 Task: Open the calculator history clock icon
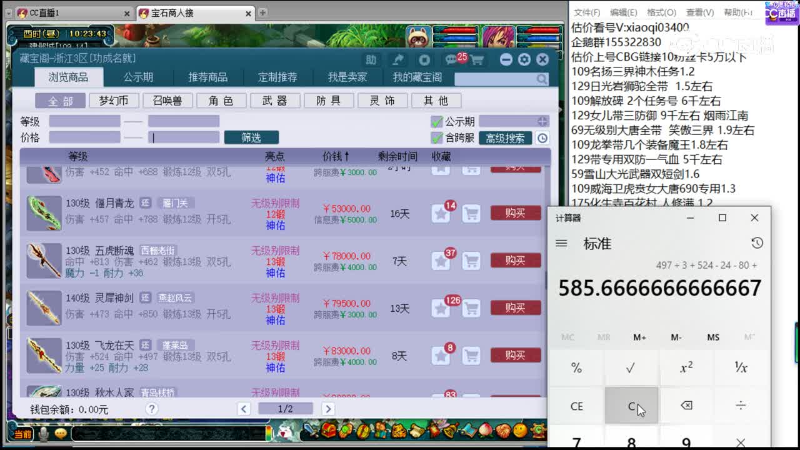click(x=757, y=243)
